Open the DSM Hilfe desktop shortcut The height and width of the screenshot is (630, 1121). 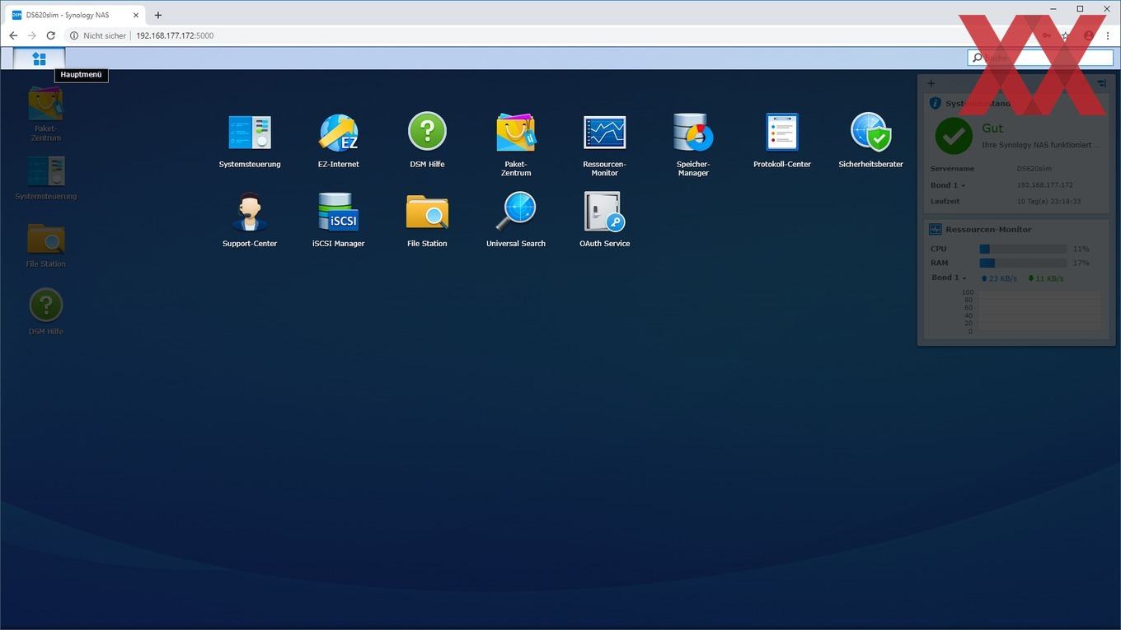(46, 312)
